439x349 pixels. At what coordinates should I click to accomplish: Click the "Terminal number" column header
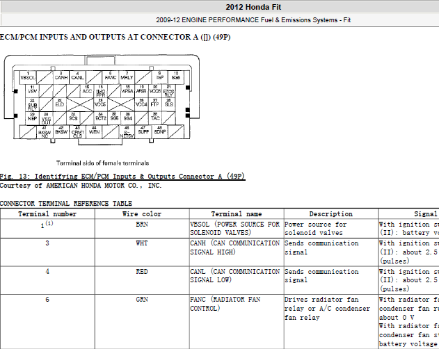click(x=47, y=214)
